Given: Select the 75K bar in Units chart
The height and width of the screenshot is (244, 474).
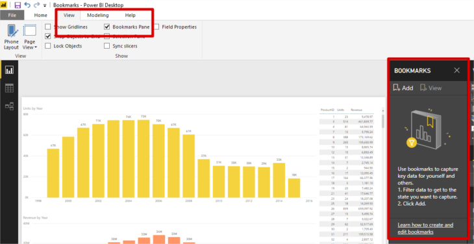Looking at the screenshot, I should tap(143, 159).
